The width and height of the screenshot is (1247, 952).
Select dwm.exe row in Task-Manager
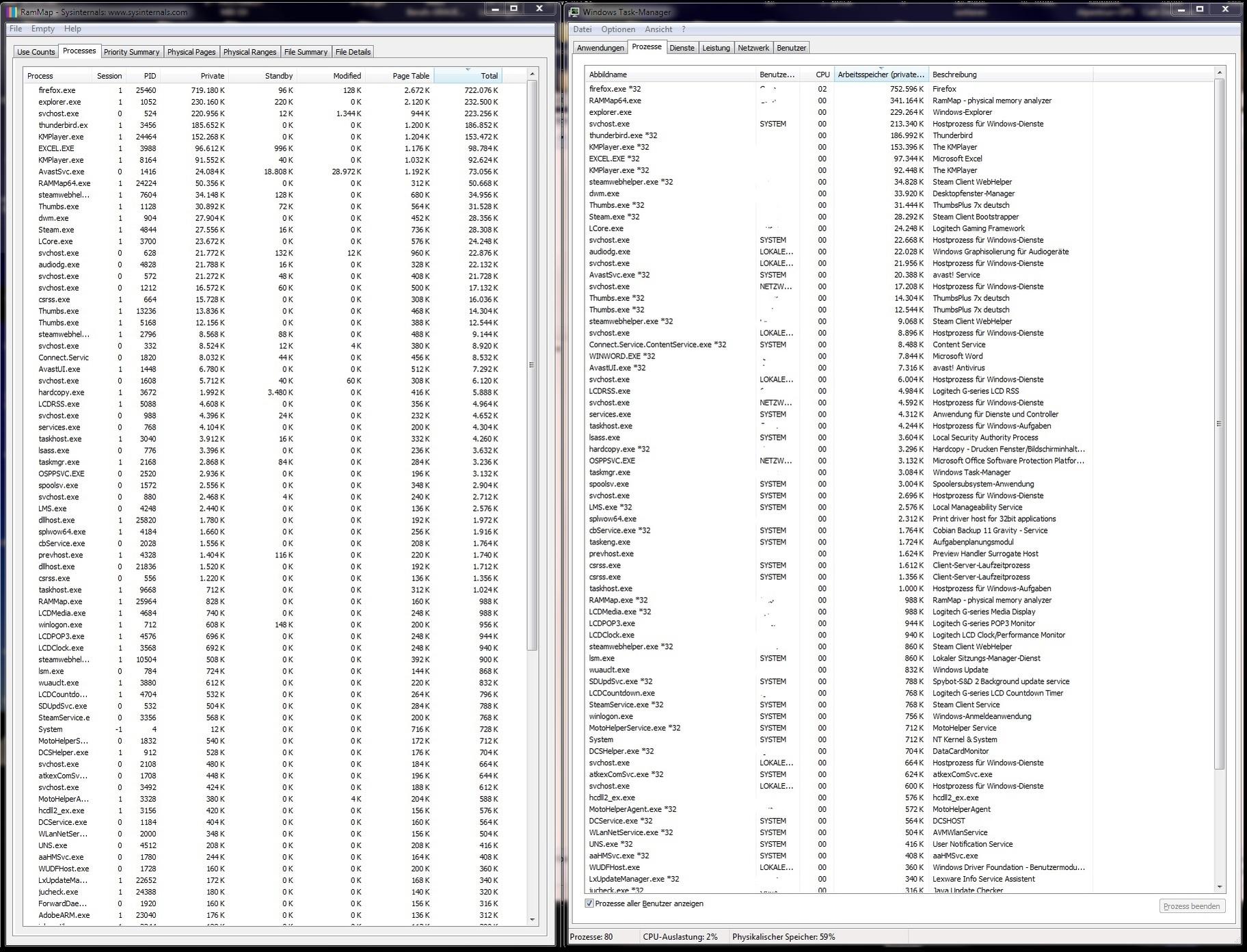[839, 194]
